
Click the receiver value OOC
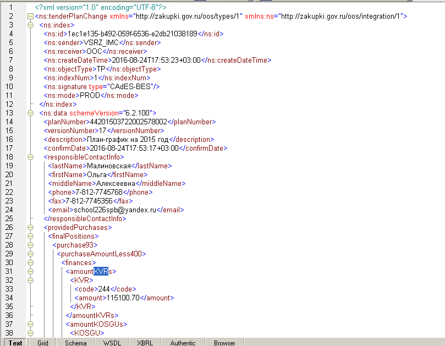tap(94, 51)
